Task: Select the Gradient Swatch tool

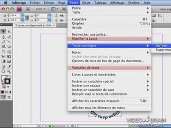Action: click(3, 61)
